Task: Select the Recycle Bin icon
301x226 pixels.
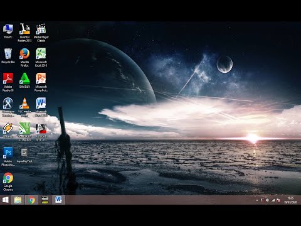Action: 8,56
